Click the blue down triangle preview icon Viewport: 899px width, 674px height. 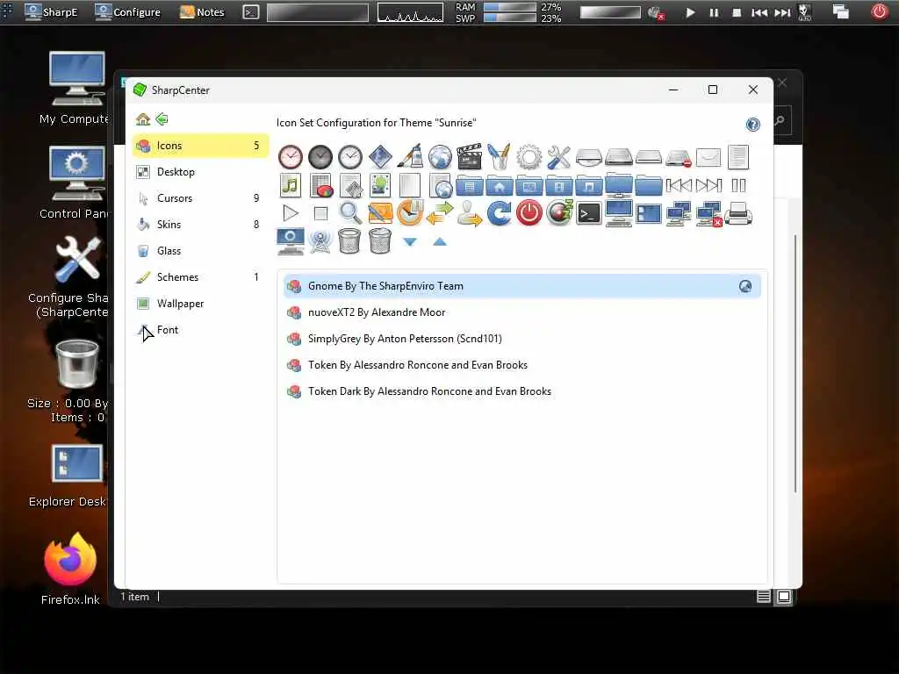coord(409,242)
